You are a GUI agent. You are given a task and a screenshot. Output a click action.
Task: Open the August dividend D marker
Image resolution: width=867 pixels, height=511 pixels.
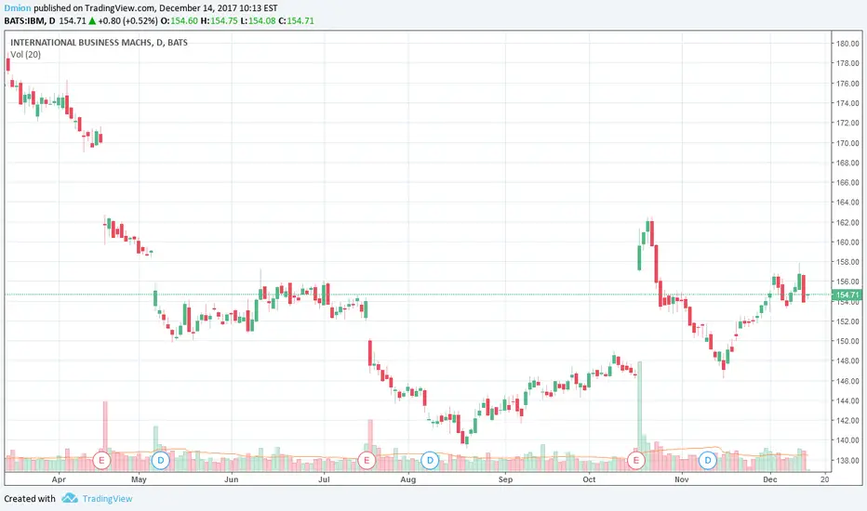[x=430, y=460]
